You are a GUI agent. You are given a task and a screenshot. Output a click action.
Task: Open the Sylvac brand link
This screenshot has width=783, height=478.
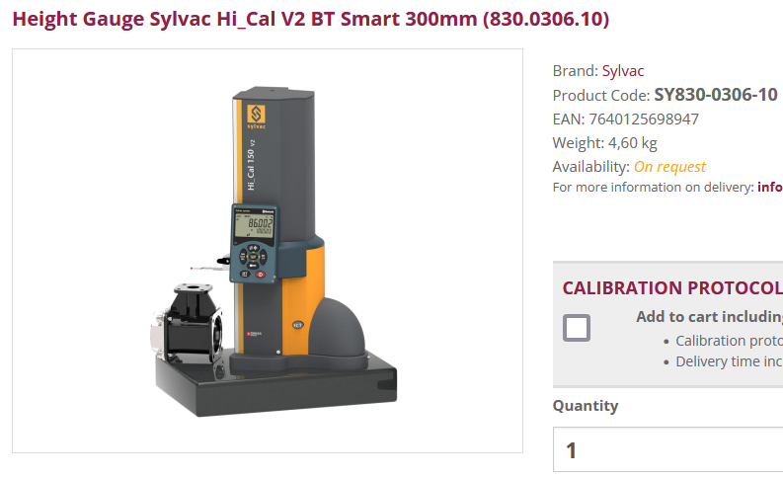point(623,71)
